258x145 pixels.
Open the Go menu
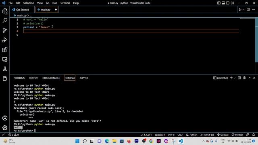(x=48, y=3)
